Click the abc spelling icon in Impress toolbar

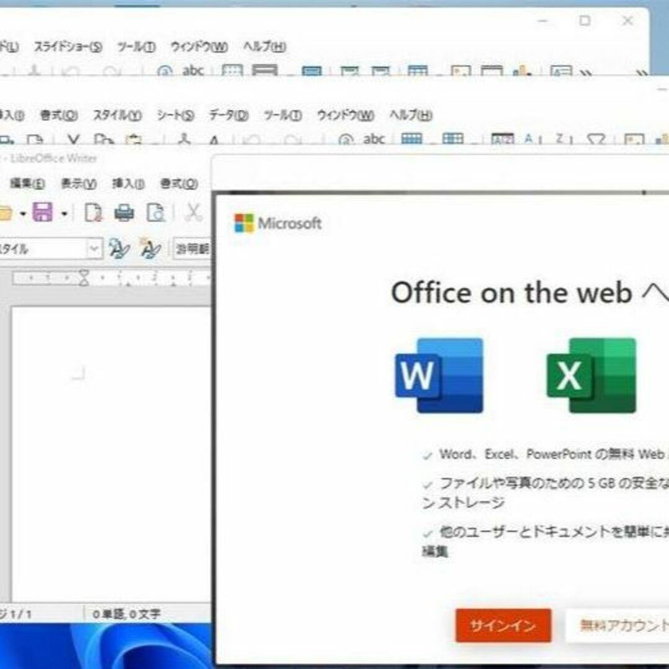point(193,71)
